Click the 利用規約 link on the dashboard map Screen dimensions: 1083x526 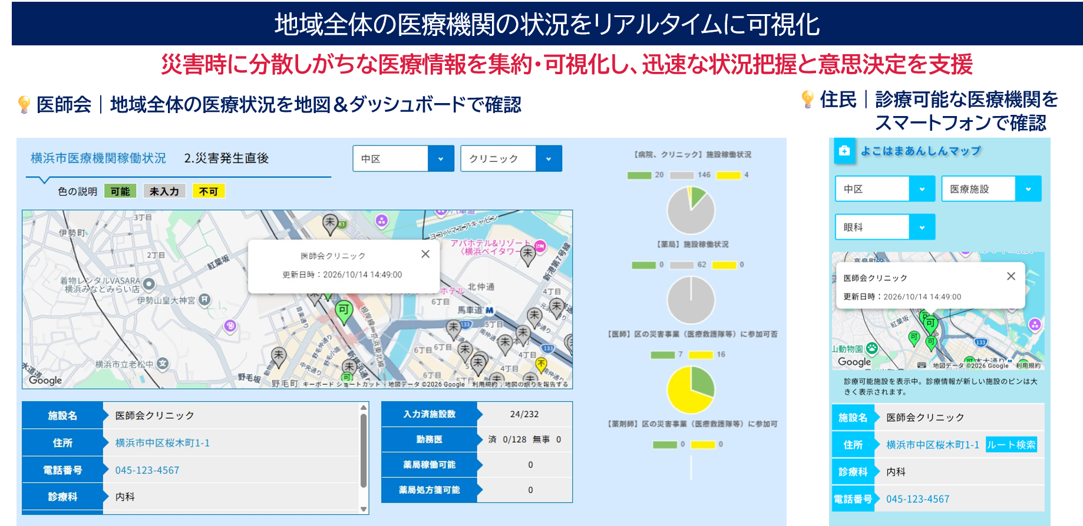pyautogui.click(x=484, y=385)
